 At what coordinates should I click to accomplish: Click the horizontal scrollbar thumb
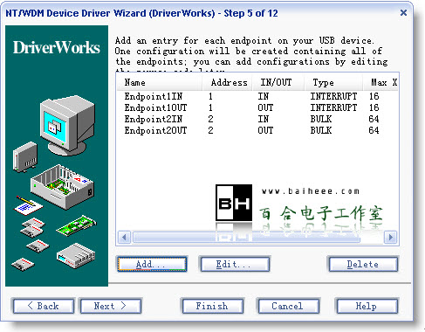coord(246,237)
